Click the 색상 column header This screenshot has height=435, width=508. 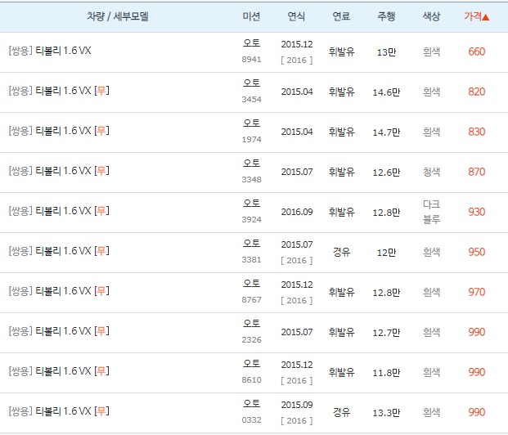click(x=431, y=16)
